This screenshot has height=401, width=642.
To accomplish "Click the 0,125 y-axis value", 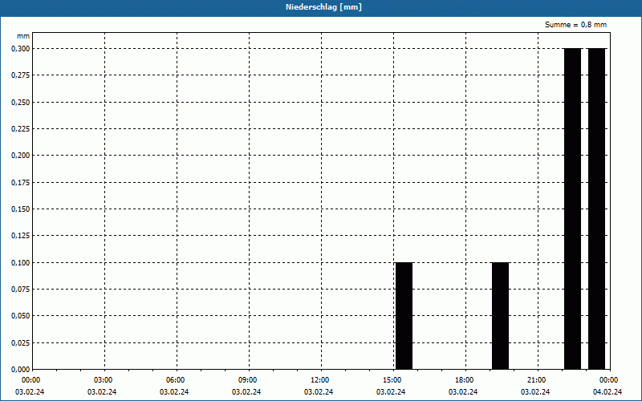I will click(x=21, y=236).
